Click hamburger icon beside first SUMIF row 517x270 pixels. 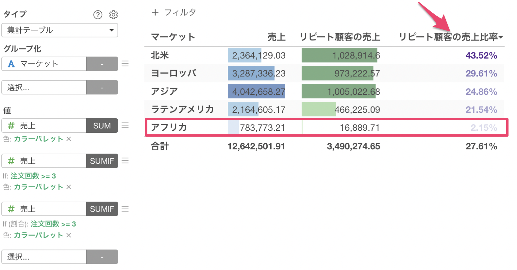pos(125,160)
